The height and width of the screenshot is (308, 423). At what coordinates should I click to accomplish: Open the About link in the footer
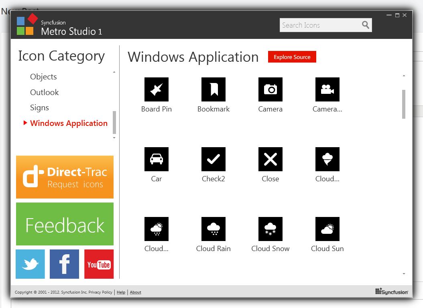coord(135,292)
